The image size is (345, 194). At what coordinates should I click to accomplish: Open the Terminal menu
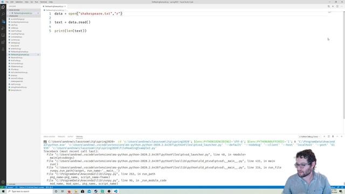(x=43, y=2)
